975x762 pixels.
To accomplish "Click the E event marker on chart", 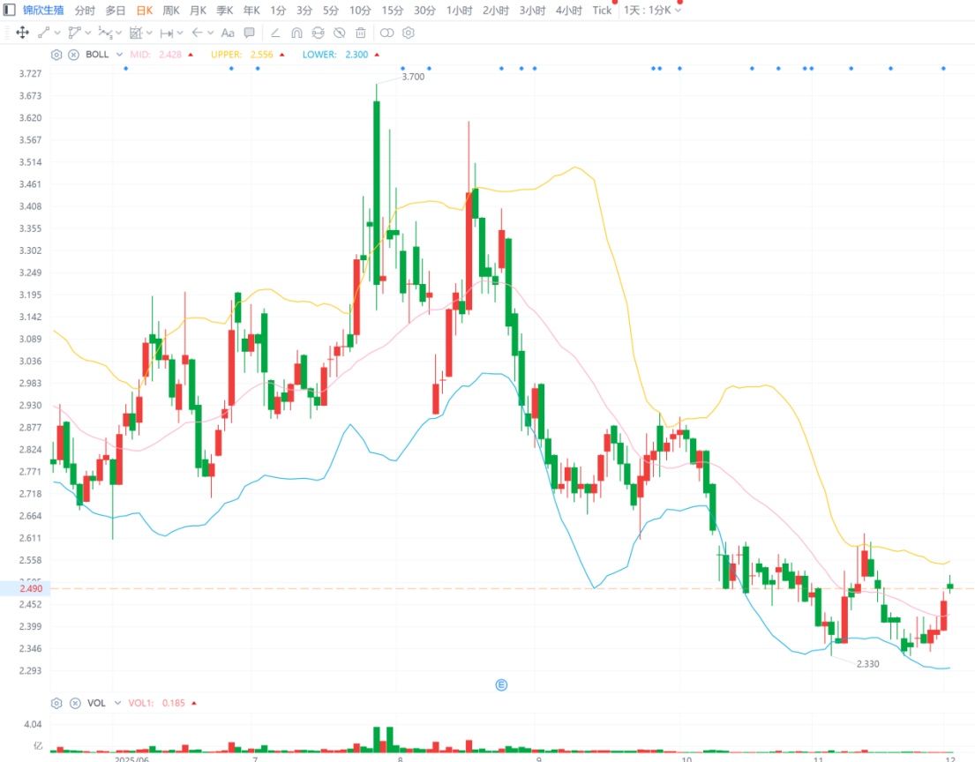I will coord(501,685).
